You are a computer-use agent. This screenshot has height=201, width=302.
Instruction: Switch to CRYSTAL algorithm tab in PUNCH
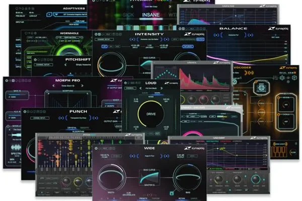[x=72, y=128]
